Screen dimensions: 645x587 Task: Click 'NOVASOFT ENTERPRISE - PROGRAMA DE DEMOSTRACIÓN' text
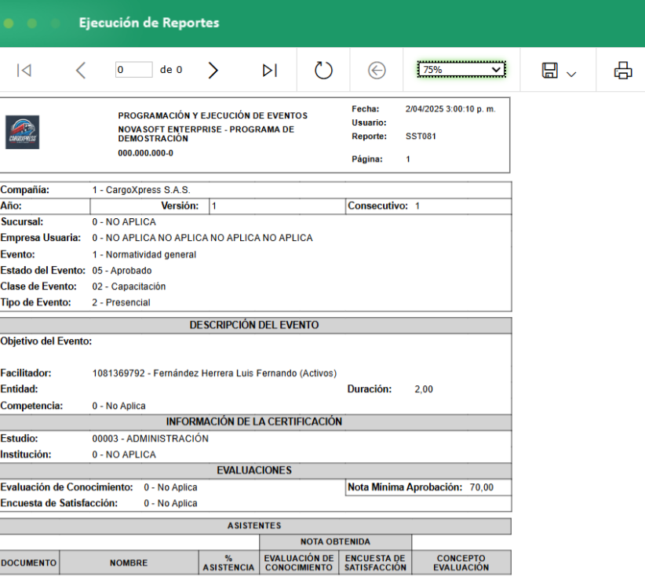(206, 133)
